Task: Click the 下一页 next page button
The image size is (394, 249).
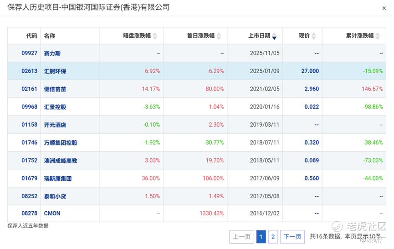Action: [x=292, y=236]
